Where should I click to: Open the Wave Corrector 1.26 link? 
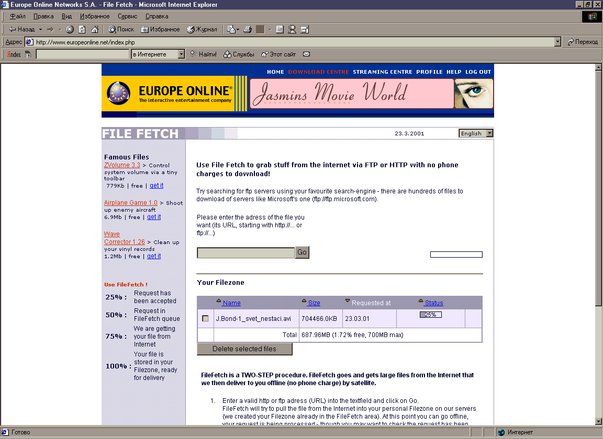tap(124, 238)
